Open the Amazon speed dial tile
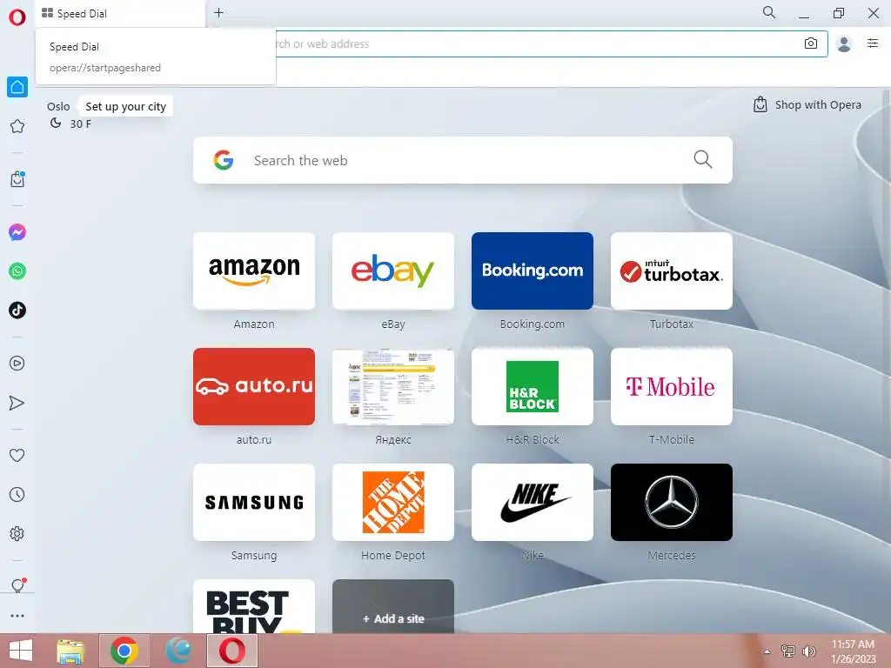 click(254, 271)
